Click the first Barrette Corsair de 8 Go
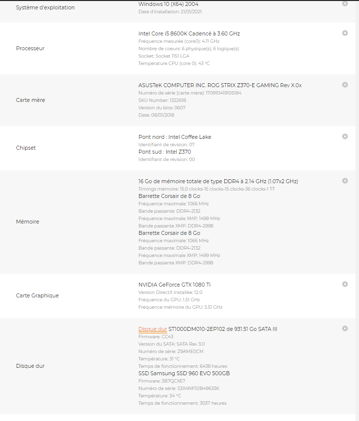This screenshot has height=421, width=359. 169,196
